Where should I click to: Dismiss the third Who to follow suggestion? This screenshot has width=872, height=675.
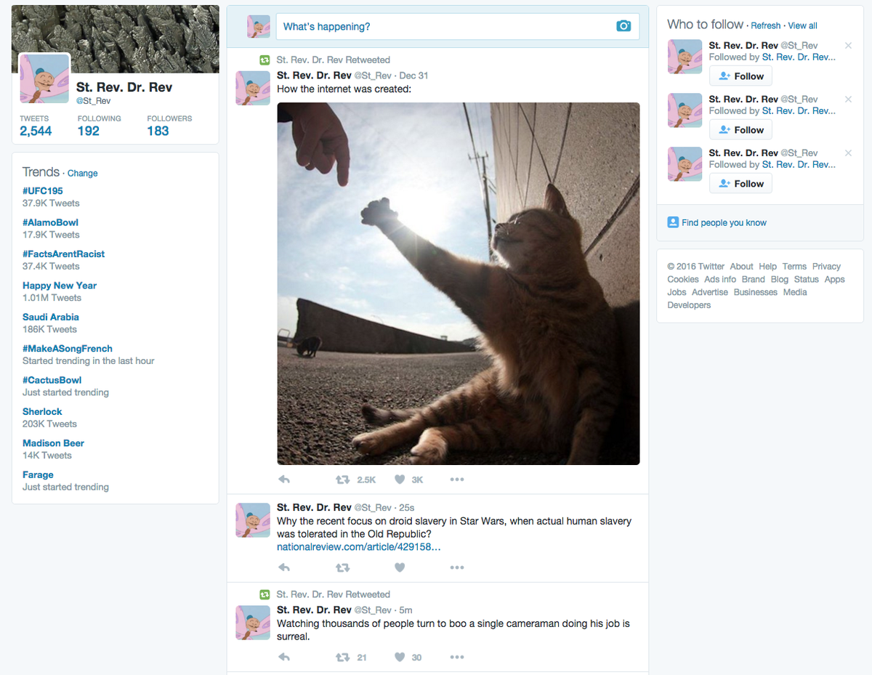pos(848,153)
